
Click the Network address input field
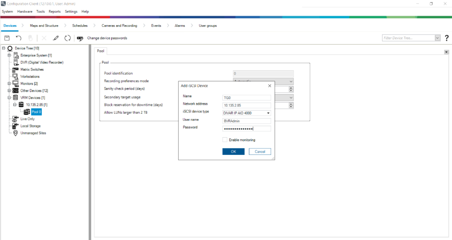coord(246,106)
